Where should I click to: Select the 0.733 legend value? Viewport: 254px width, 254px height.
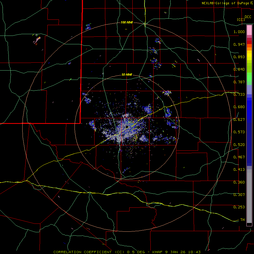(239, 95)
